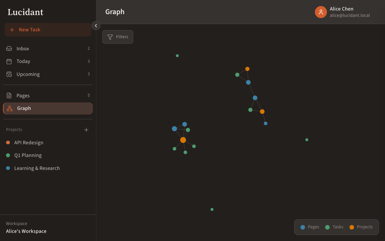Image resolution: width=385 pixels, height=241 pixels.
Task: Open the API Redesign project
Action: pos(29,142)
